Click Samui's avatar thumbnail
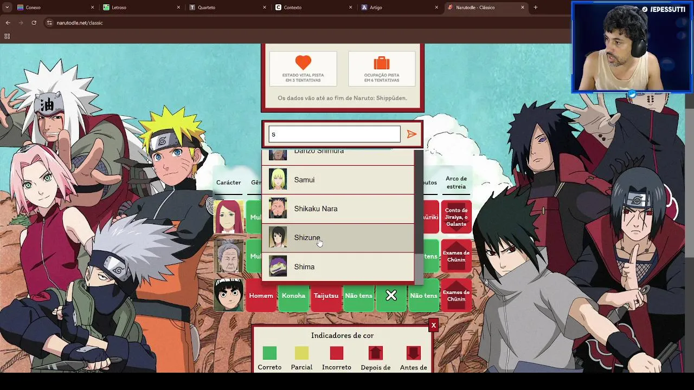The image size is (694, 390). [278, 179]
